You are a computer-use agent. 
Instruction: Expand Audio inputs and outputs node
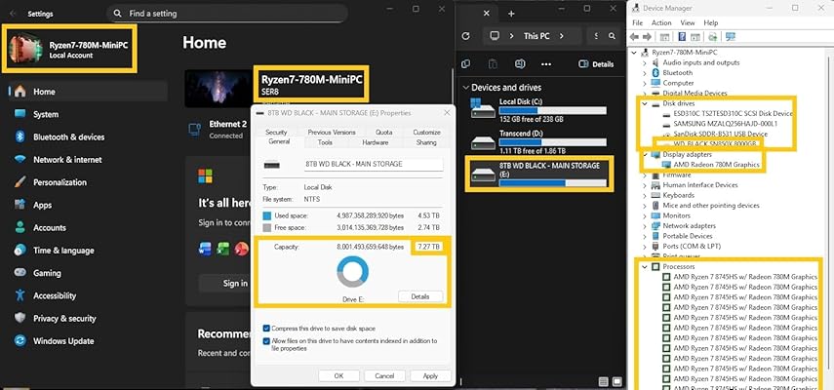coord(644,62)
